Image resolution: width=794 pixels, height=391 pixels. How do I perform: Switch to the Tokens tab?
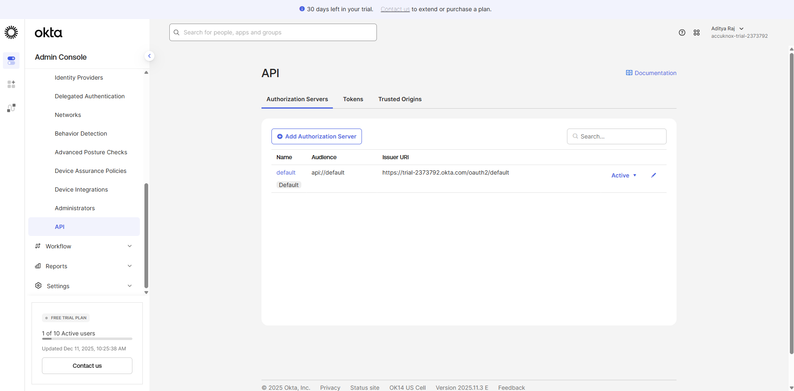coord(353,99)
